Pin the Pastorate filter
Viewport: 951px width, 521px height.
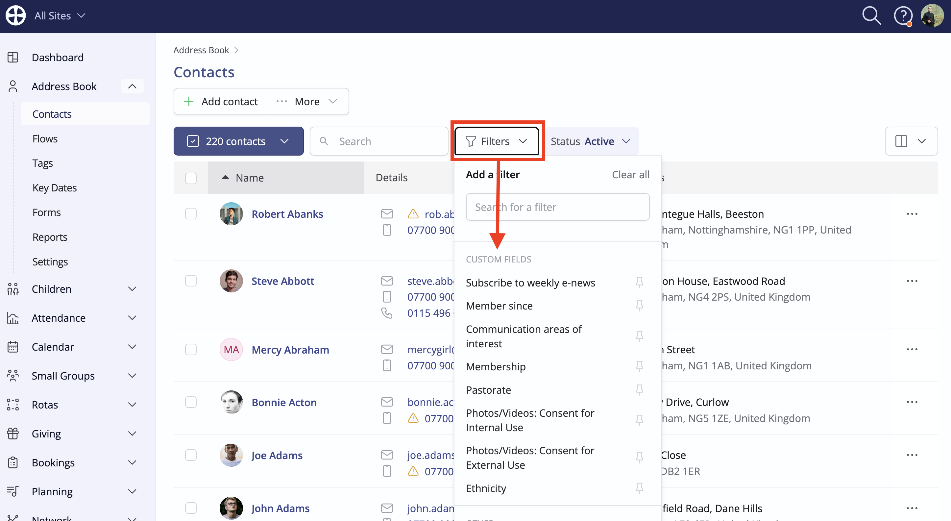(x=639, y=389)
